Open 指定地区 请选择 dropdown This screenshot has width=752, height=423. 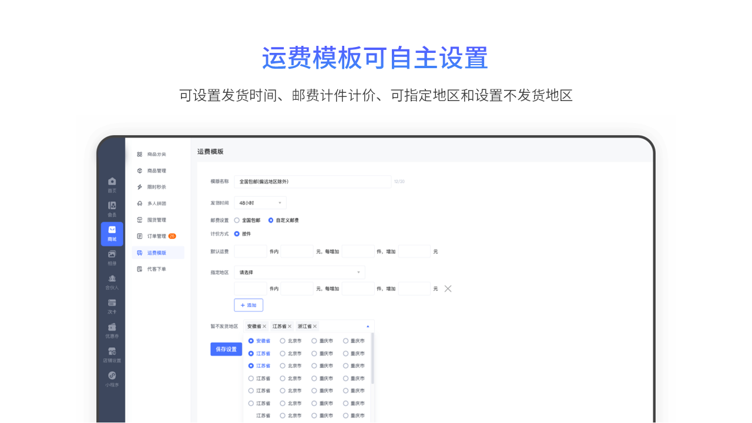pos(300,273)
